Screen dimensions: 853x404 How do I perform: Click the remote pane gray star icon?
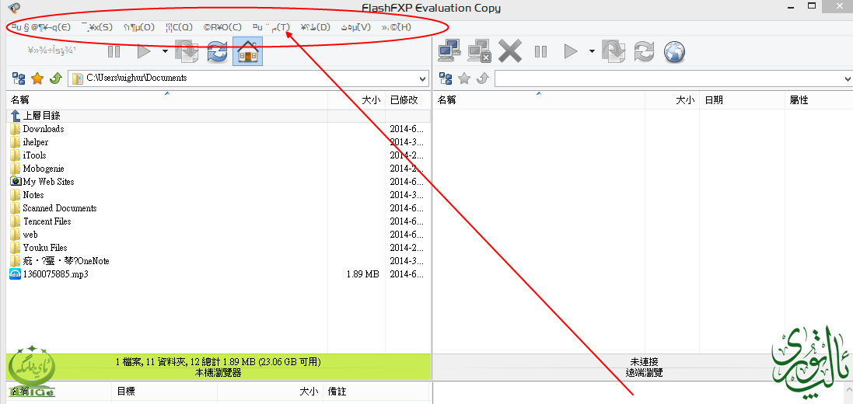(x=464, y=78)
